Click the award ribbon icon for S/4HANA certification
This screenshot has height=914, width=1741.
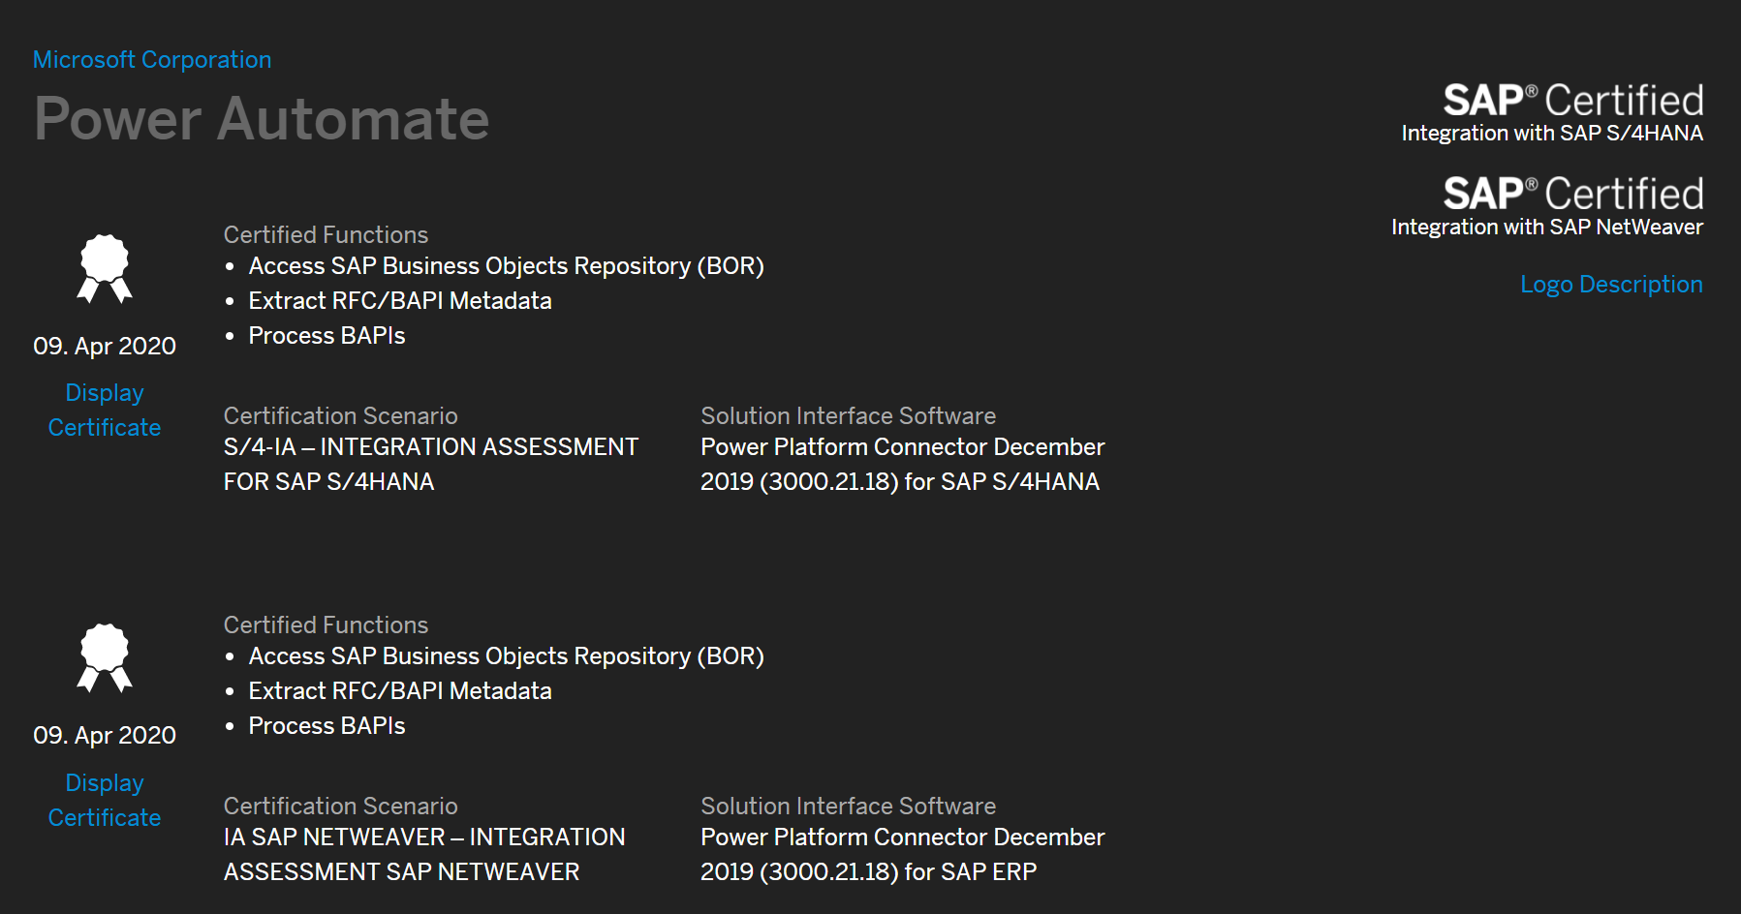tap(105, 268)
